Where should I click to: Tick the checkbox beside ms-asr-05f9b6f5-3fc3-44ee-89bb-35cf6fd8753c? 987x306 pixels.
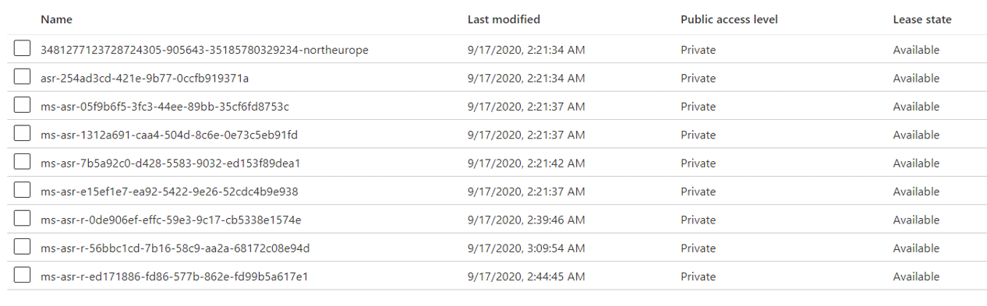click(x=22, y=106)
